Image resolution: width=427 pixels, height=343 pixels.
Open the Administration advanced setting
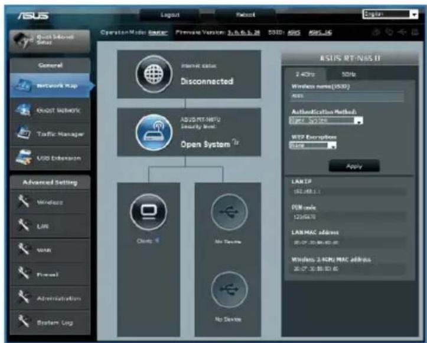50,298
